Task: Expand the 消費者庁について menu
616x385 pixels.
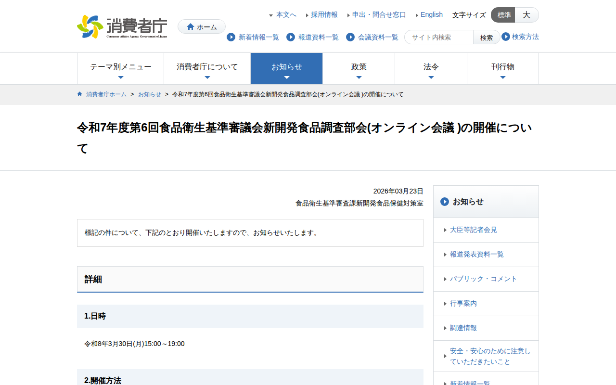Action: 207,69
